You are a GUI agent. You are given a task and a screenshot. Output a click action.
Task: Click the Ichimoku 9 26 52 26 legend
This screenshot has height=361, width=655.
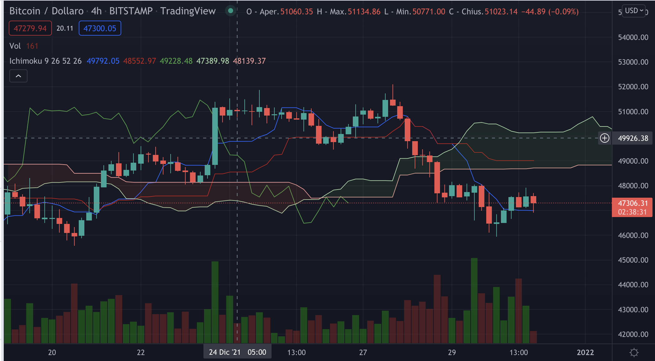45,61
